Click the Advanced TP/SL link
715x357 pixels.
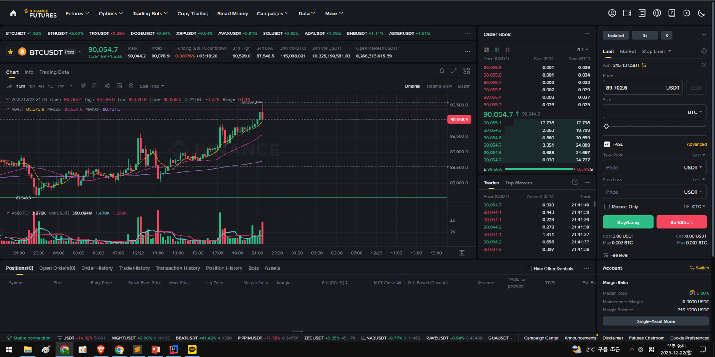coord(696,144)
